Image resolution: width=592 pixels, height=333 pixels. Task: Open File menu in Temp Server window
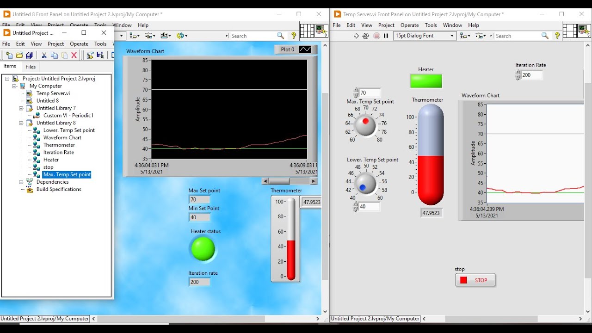coord(337,25)
